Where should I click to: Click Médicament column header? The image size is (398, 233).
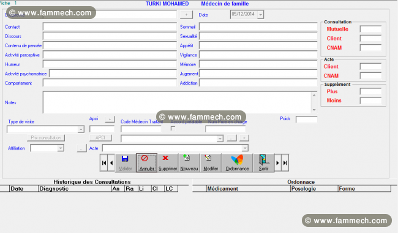point(248,188)
